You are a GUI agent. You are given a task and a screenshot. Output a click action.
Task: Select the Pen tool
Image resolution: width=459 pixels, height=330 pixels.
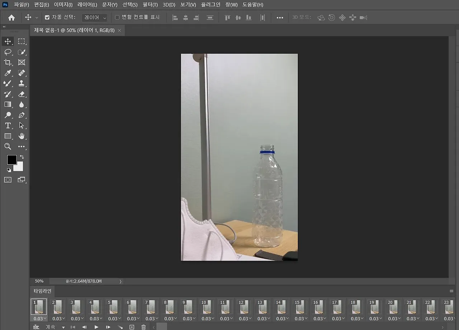[22, 115]
